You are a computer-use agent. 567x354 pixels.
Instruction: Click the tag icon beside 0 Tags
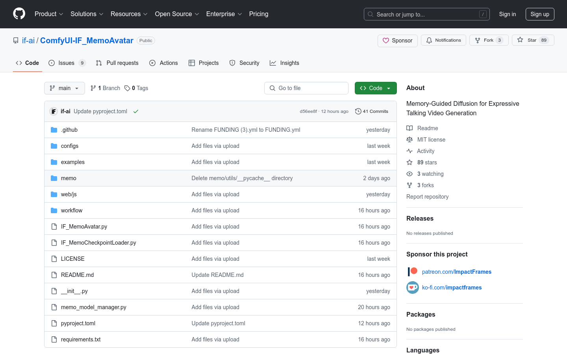127,88
